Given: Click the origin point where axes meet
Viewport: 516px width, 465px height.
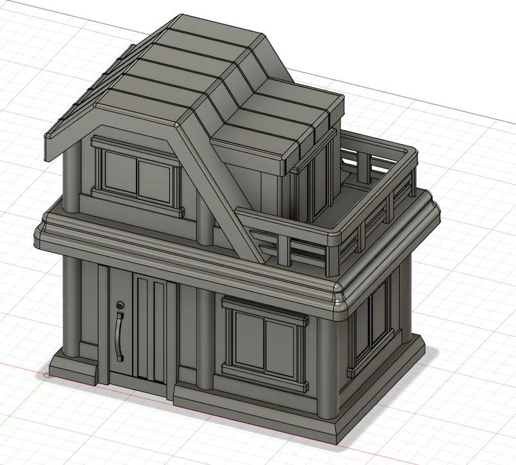Looking at the screenshot, I should (43, 375).
